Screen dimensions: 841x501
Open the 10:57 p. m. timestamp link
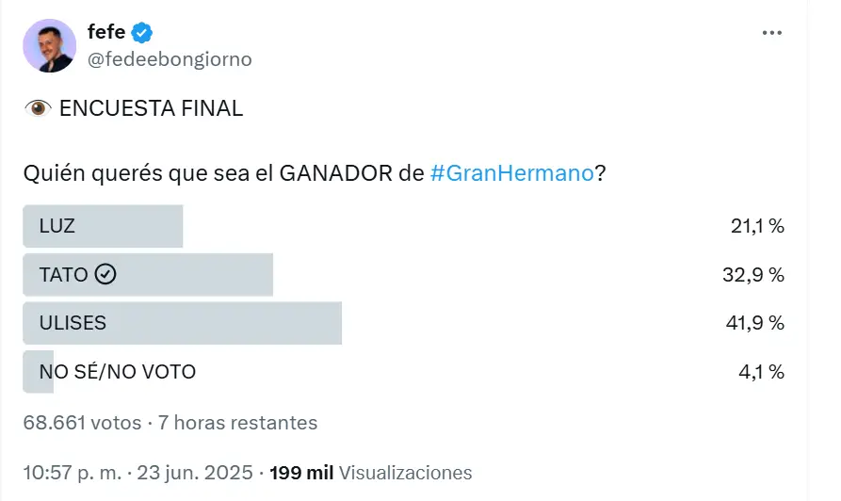click(137, 473)
